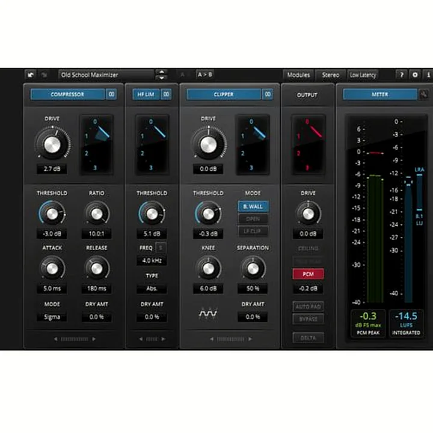This screenshot has width=433, height=433.
Task: Click the FREQ solo S button
Action: click(161, 248)
